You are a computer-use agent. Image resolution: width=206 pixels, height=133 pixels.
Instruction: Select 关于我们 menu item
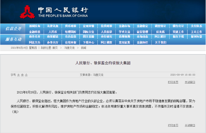(160, 42)
